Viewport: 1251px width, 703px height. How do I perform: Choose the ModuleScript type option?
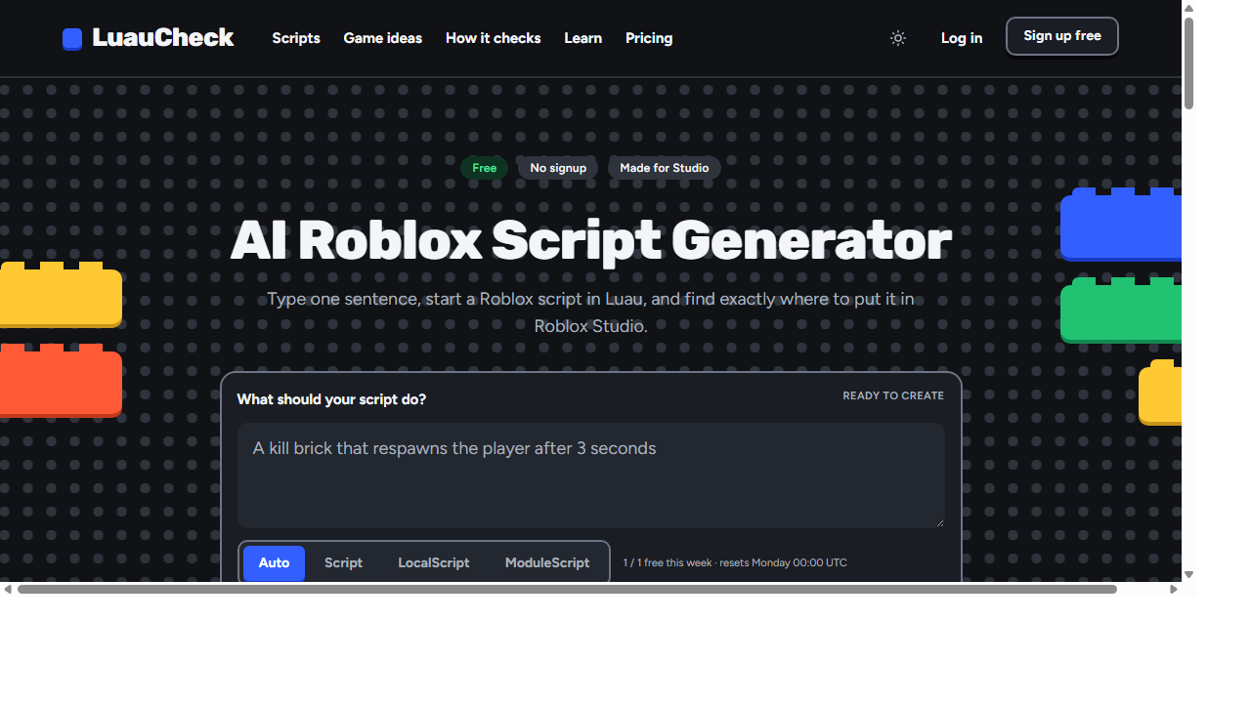[547, 563]
